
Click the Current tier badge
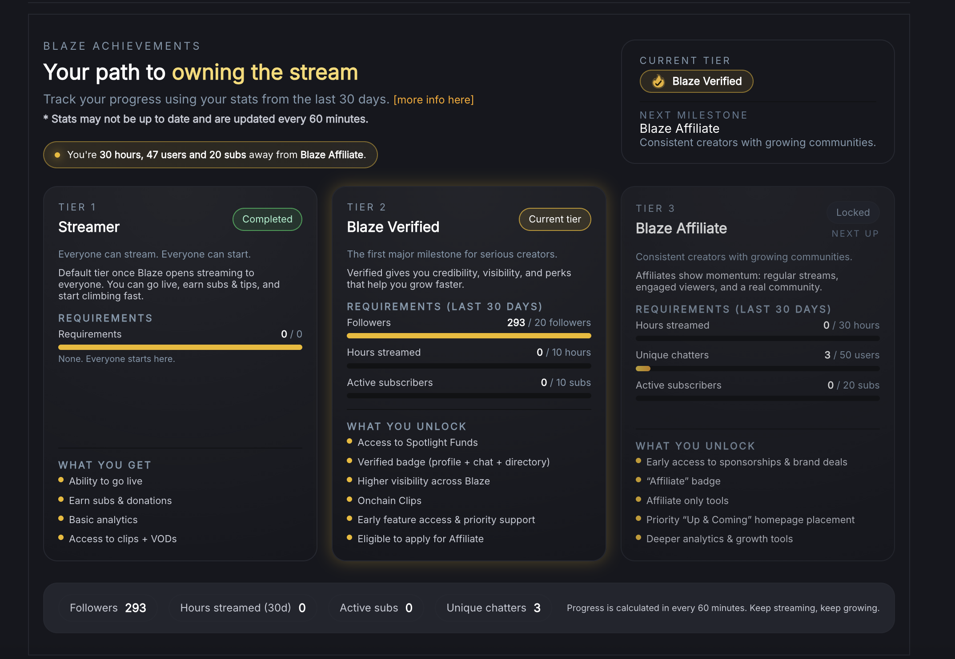(554, 219)
